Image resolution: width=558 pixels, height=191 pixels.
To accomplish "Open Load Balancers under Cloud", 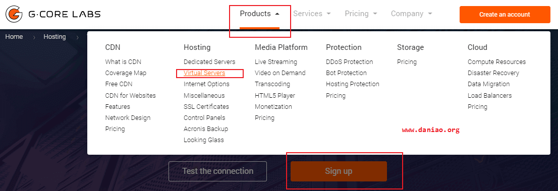I will (x=489, y=95).
